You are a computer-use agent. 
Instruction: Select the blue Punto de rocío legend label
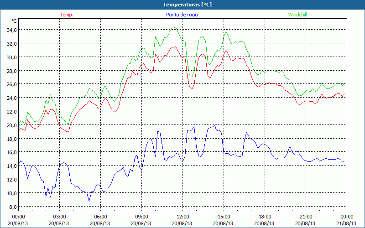pos(182,15)
